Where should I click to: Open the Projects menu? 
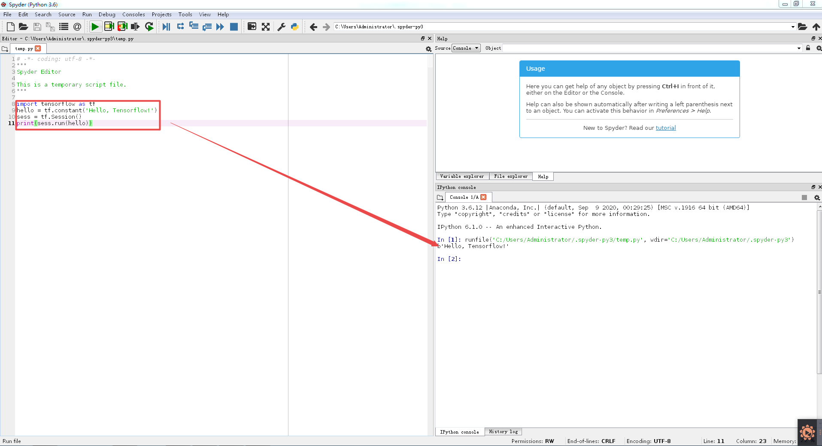161,14
